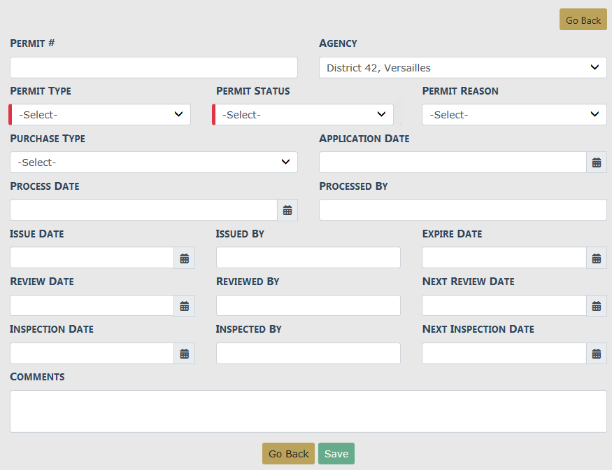Open calendar for Next Review Date
612x470 pixels.
pyautogui.click(x=596, y=305)
